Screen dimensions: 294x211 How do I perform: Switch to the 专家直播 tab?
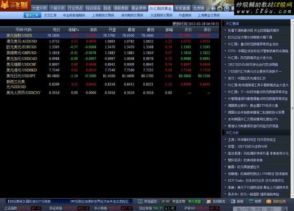(x=182, y=8)
